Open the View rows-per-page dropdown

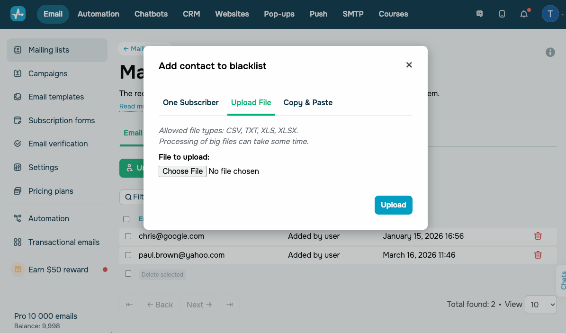[541, 305]
